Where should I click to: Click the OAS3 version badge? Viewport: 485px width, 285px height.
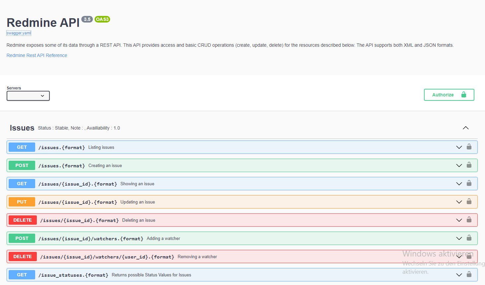point(102,19)
